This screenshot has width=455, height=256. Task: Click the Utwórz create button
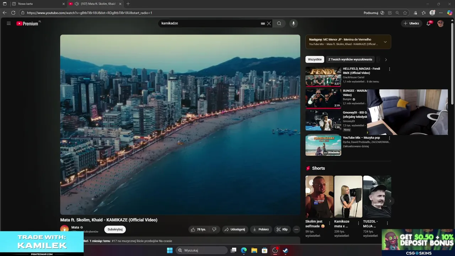click(411, 23)
